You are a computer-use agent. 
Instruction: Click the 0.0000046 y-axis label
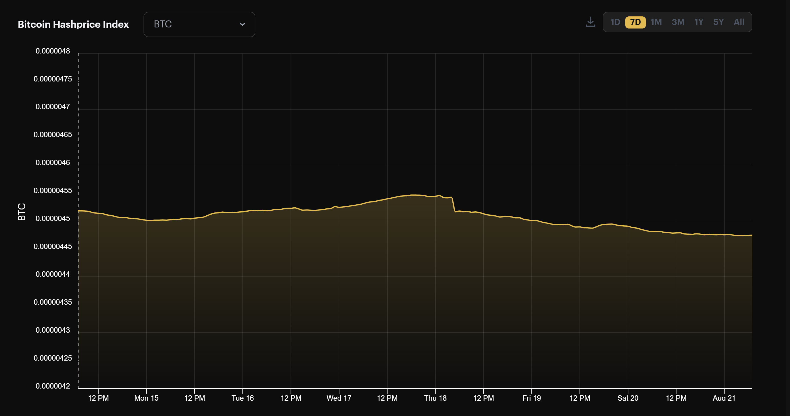[53, 163]
